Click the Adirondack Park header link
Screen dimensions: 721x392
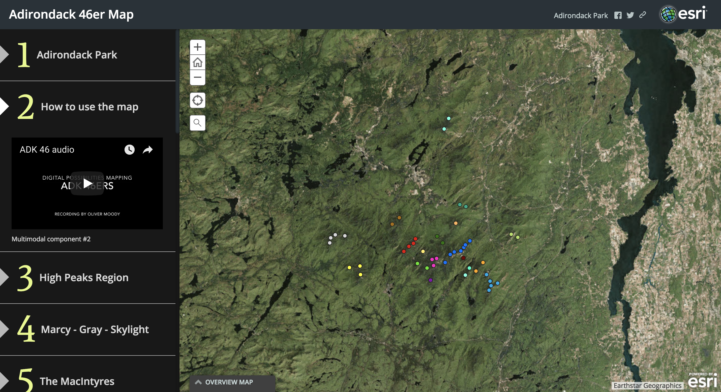pyautogui.click(x=581, y=15)
